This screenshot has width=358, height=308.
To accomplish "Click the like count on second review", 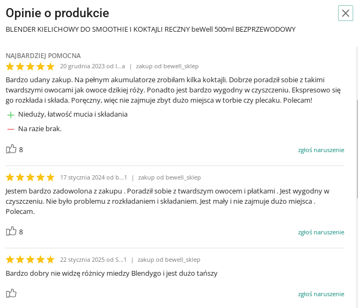I will pyautogui.click(x=21, y=232).
